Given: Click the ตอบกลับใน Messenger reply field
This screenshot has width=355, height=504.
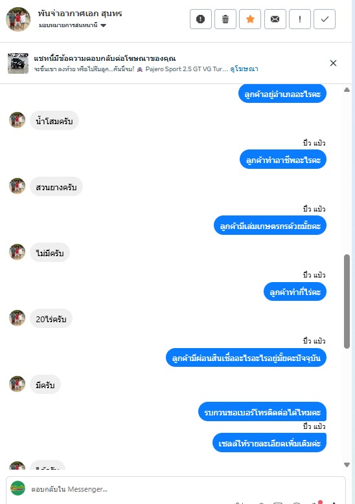Looking at the screenshot, I should (x=176, y=489).
